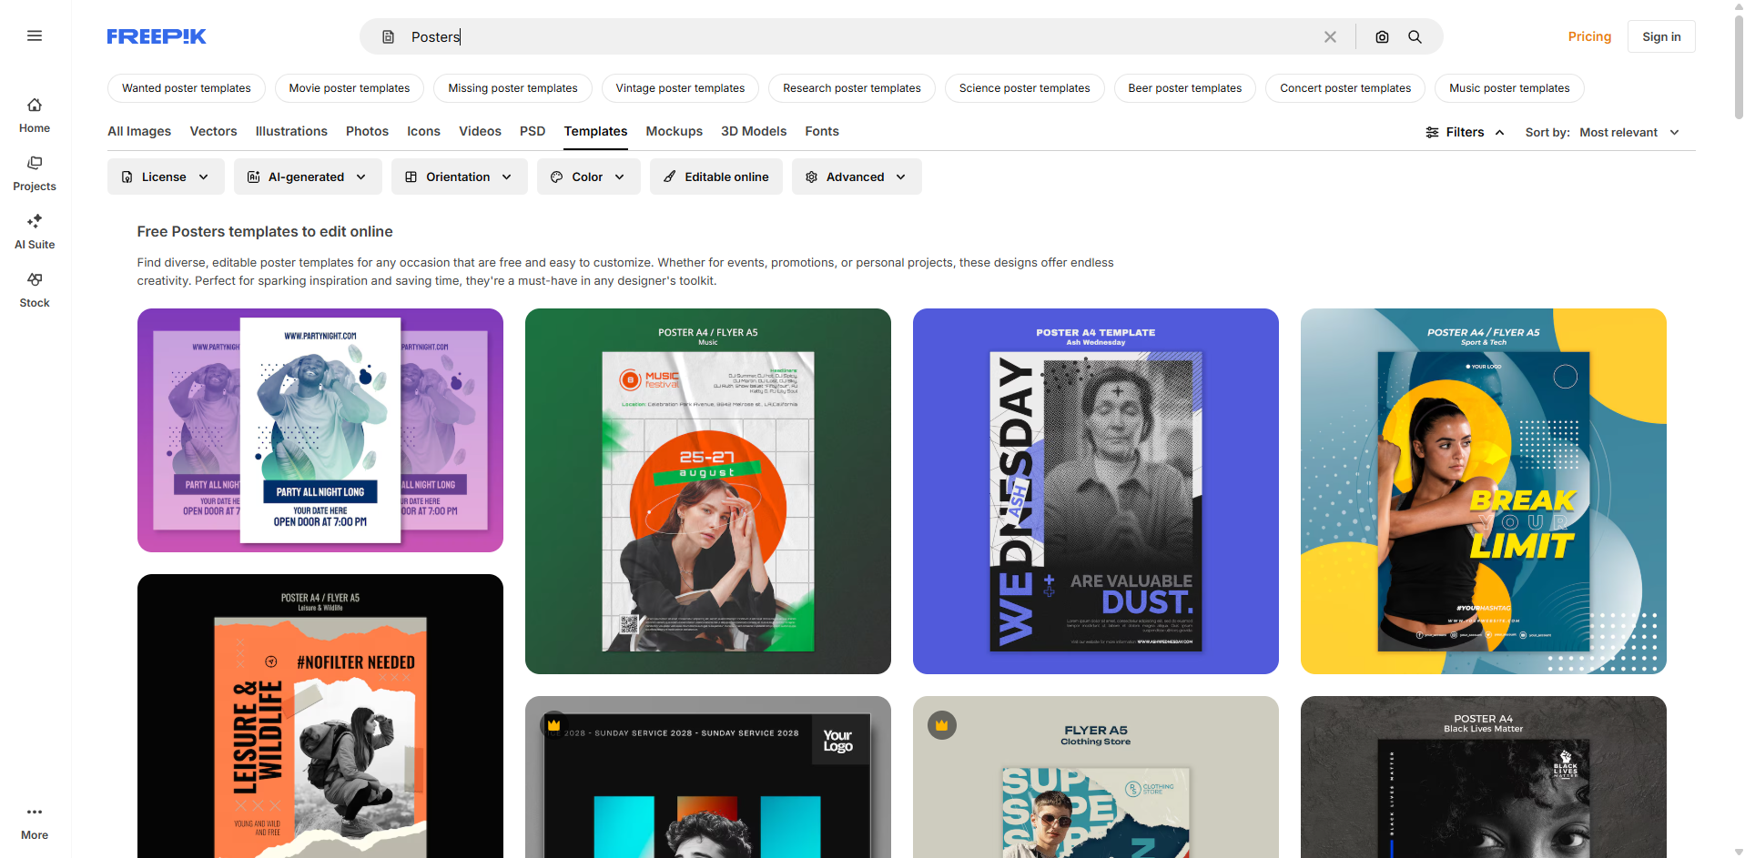The image size is (1745, 858).
Task: Open Sort by Most relevant dropdown
Action: (x=1629, y=133)
